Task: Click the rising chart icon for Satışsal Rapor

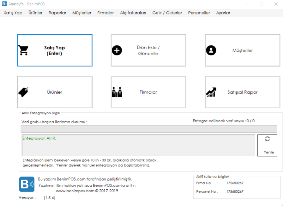Action: [x=211, y=92]
